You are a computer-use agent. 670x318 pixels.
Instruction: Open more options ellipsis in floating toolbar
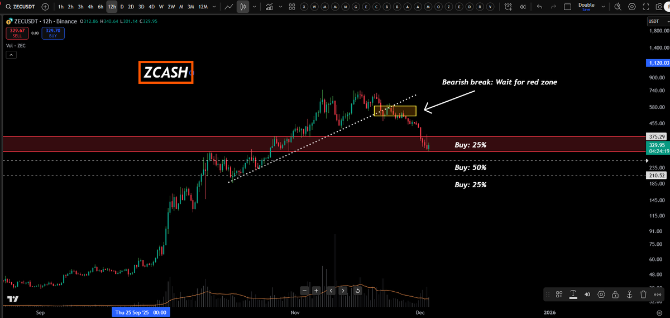657,294
